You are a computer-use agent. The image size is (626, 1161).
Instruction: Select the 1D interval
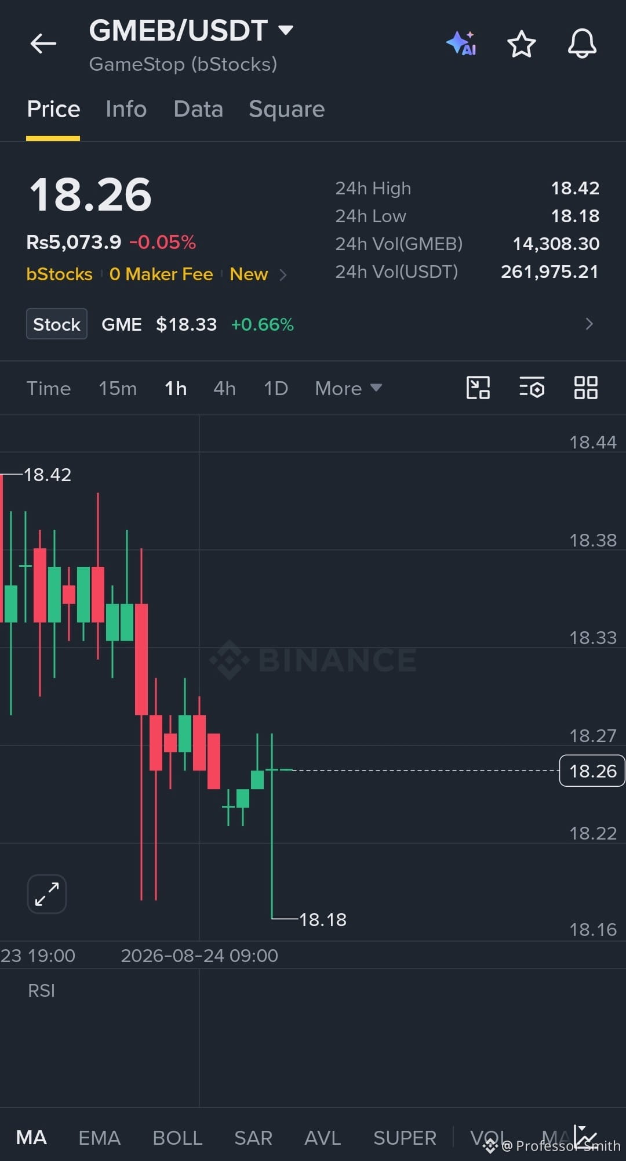[276, 388]
